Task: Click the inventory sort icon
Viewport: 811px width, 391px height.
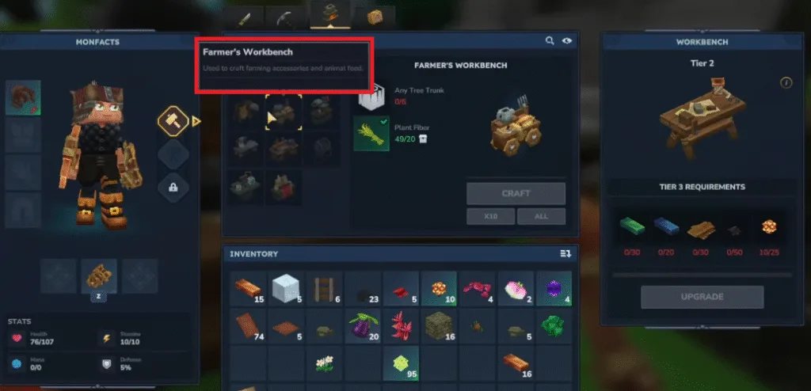Action: pyautogui.click(x=565, y=253)
